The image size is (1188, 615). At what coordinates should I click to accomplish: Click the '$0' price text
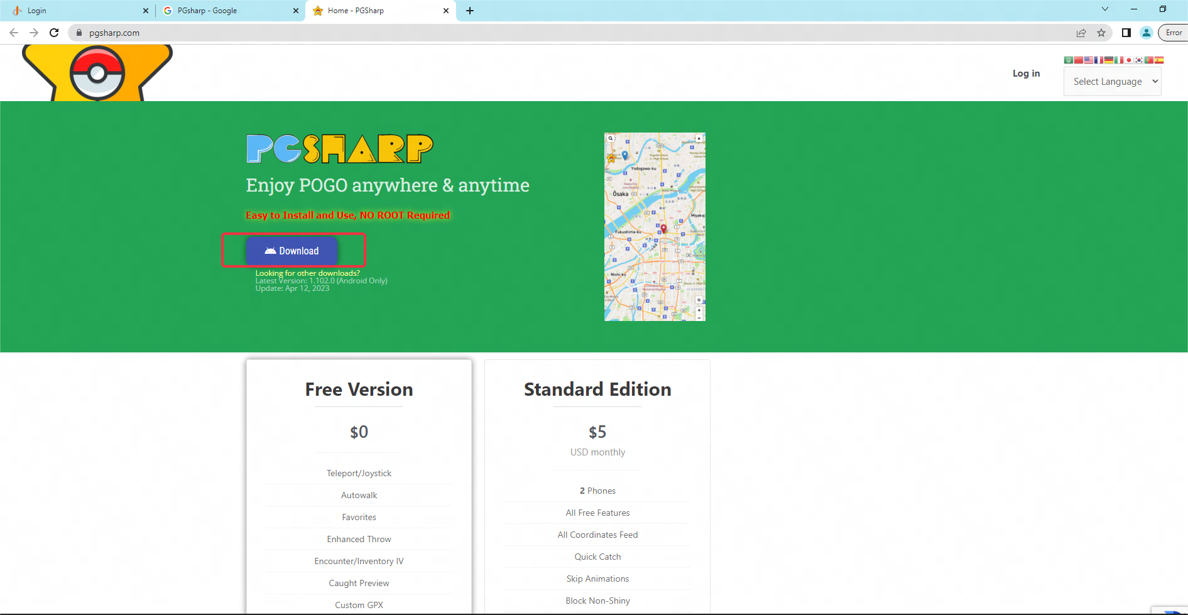359,432
